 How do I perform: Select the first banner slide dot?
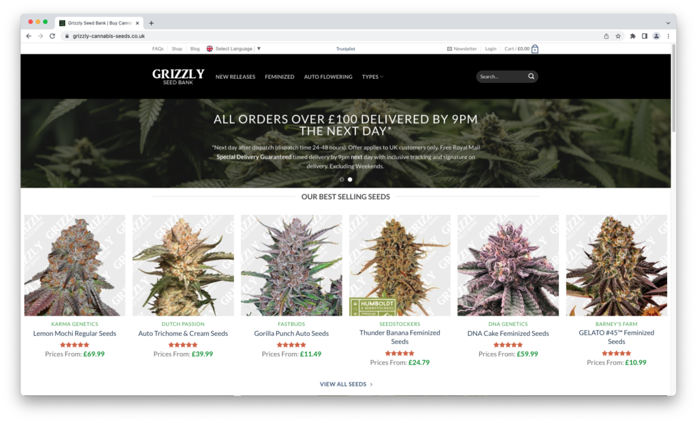(342, 180)
